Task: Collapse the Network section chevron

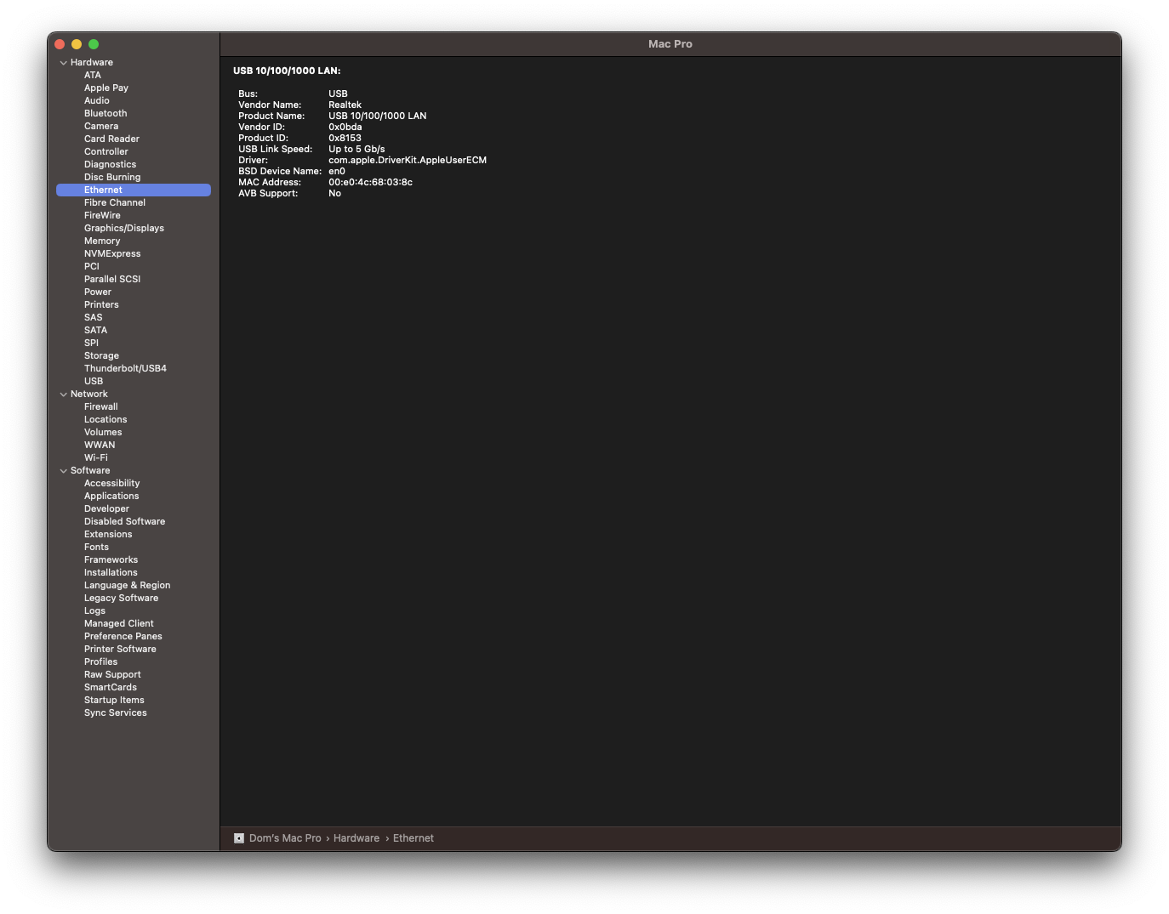Action: pos(63,395)
